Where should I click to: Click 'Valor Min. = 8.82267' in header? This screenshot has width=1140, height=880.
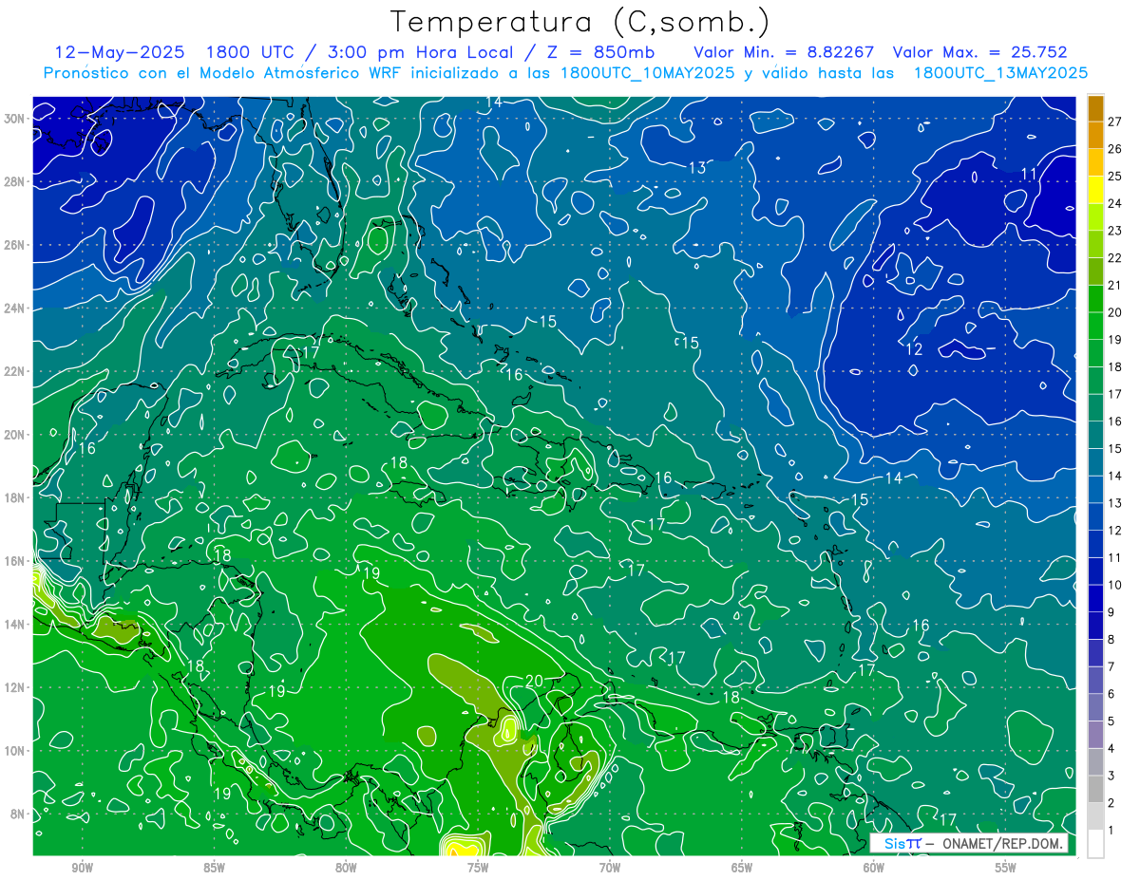point(784,52)
